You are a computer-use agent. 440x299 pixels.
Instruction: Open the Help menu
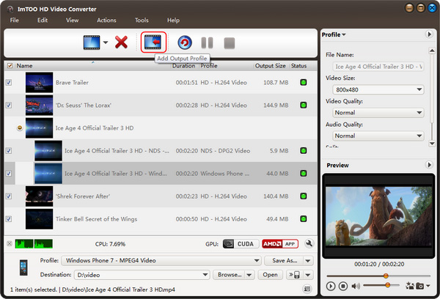click(x=173, y=21)
